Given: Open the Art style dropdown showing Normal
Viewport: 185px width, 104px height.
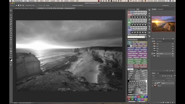Looking at the screenshot, I should click(51, 5).
